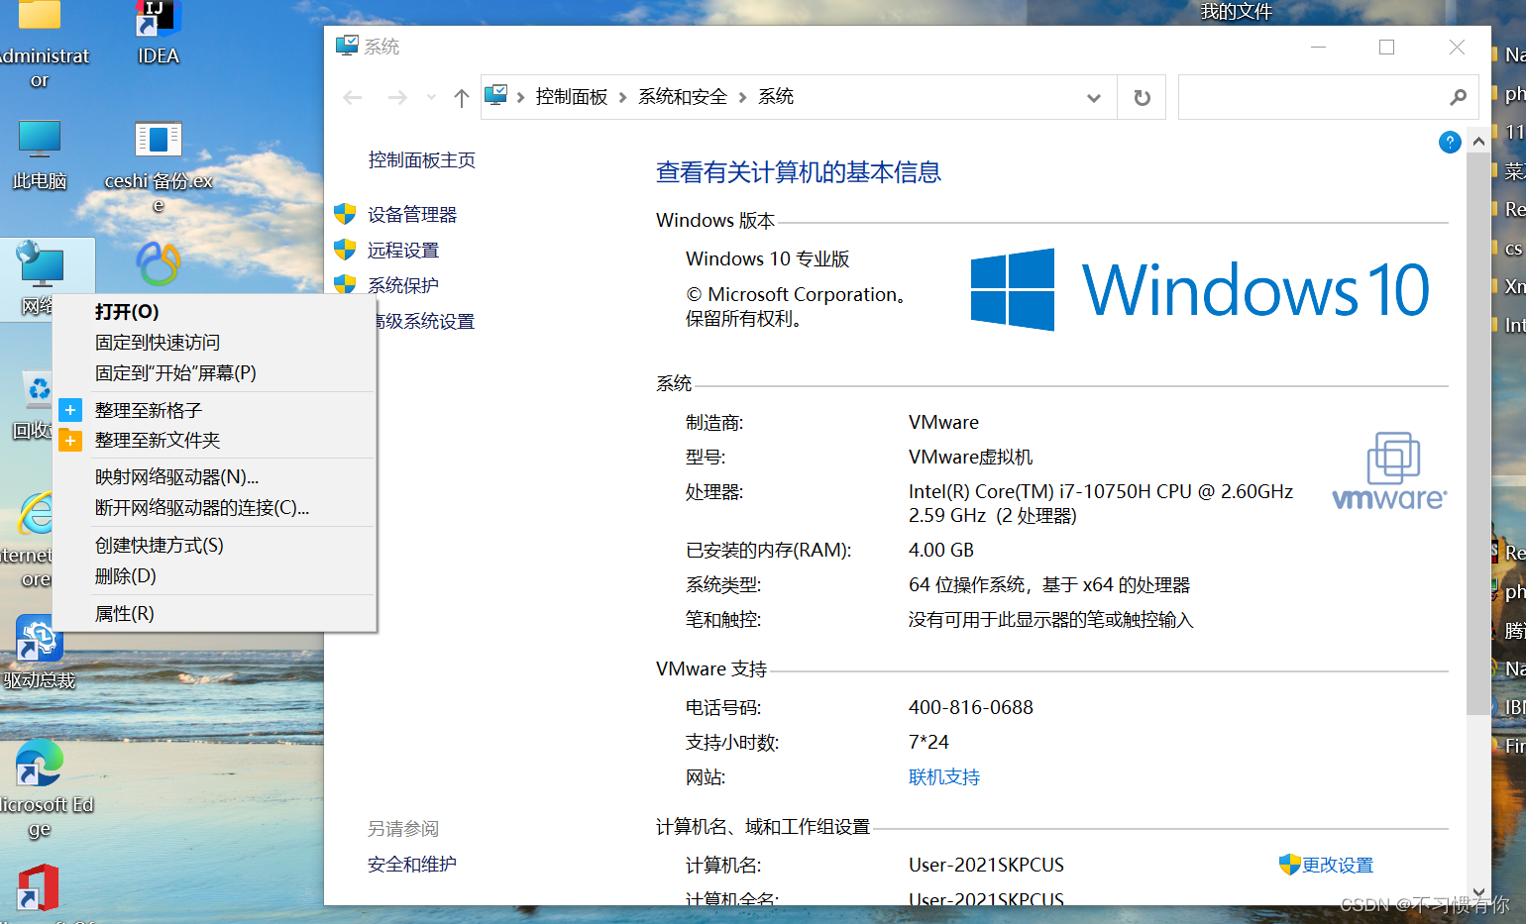Click the VMware虚拟机 model value
Image resolution: width=1526 pixels, height=924 pixels.
pos(971,457)
